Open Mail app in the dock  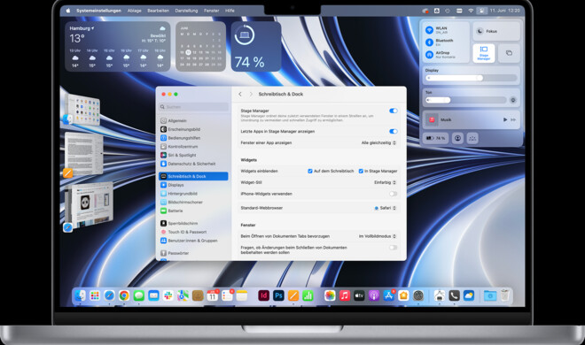(153, 295)
